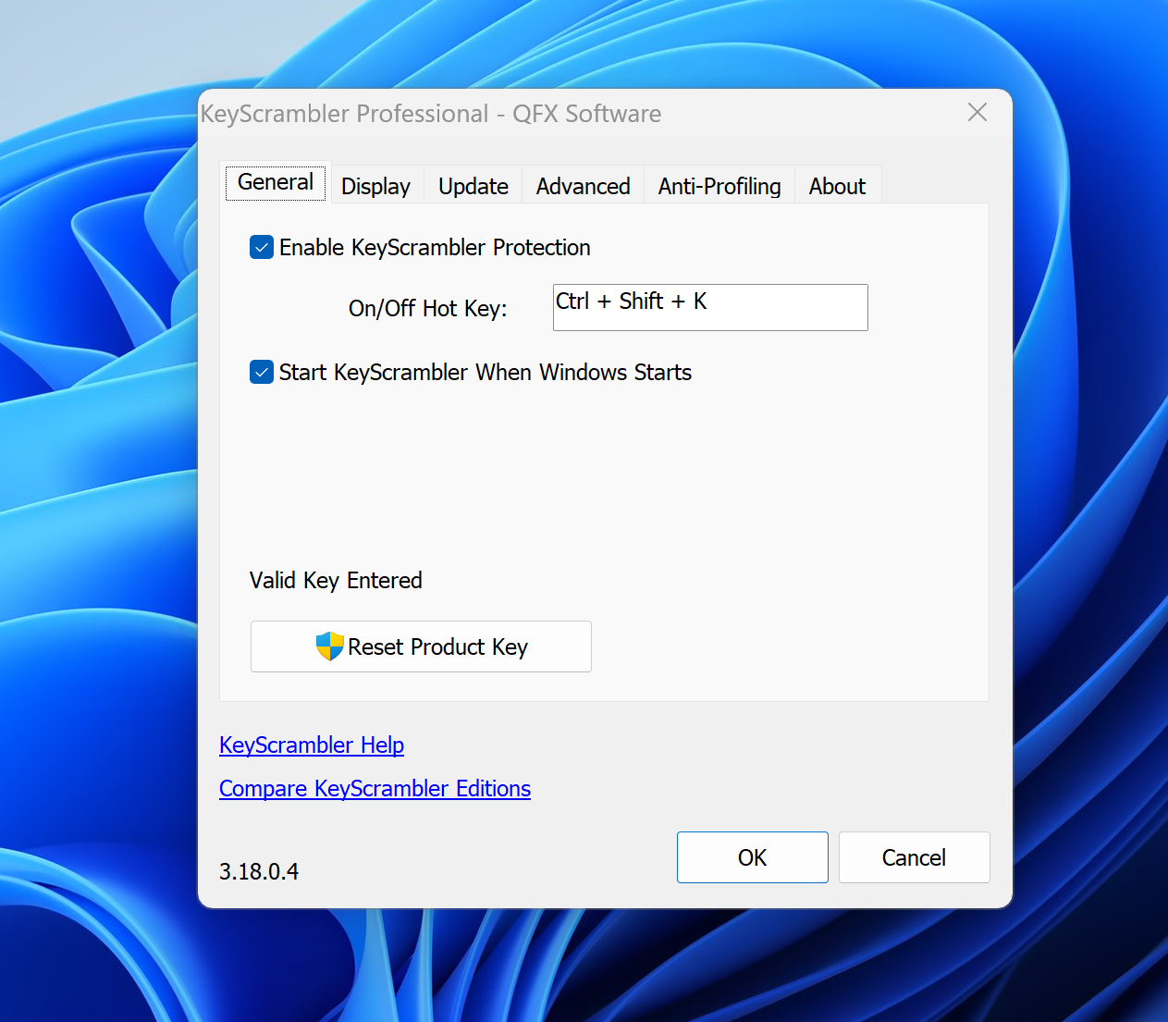
Task: Open the Anti-Profiling tab
Action: (x=719, y=186)
